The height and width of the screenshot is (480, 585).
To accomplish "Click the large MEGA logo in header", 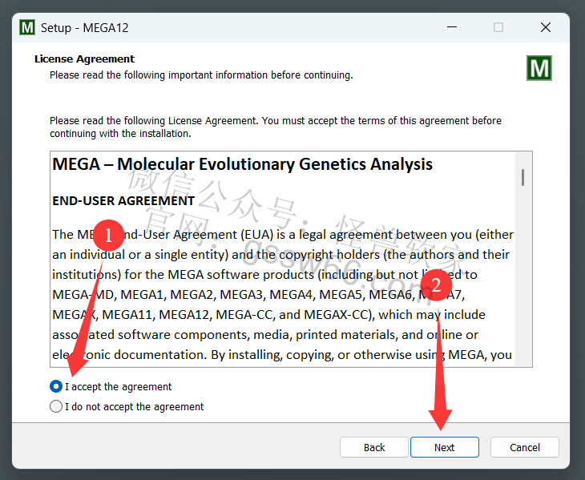I will click(539, 68).
